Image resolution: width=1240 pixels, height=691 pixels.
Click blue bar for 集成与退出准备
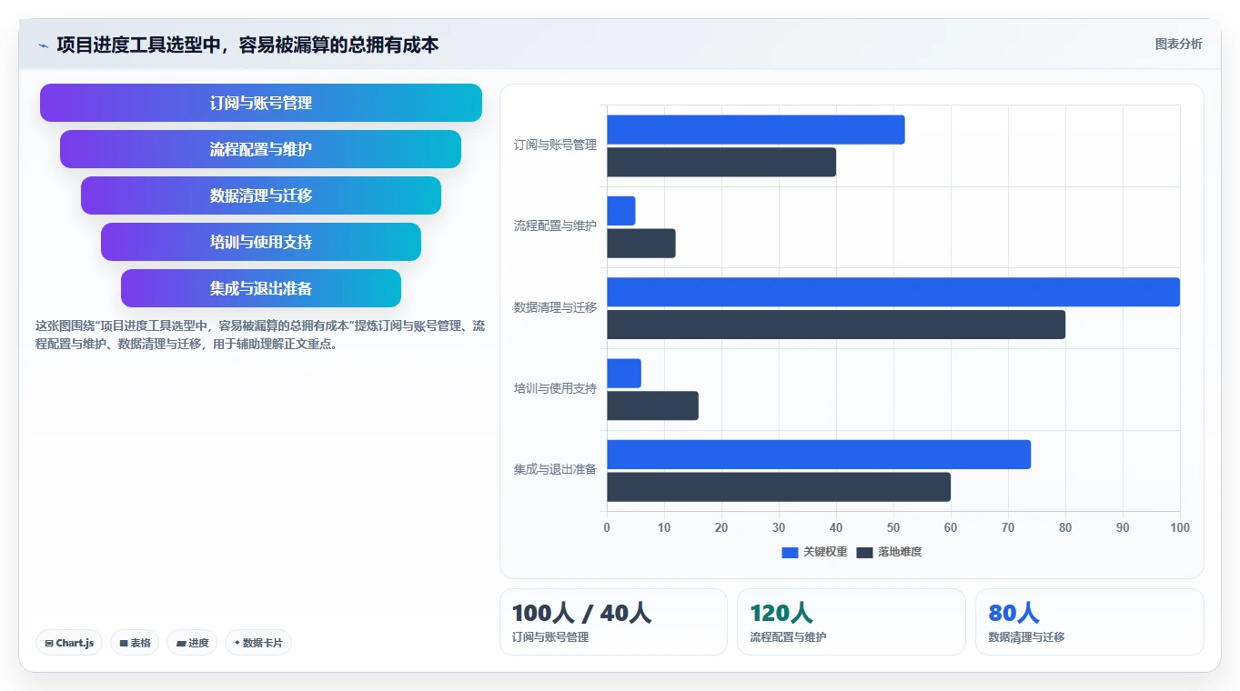[819, 455]
